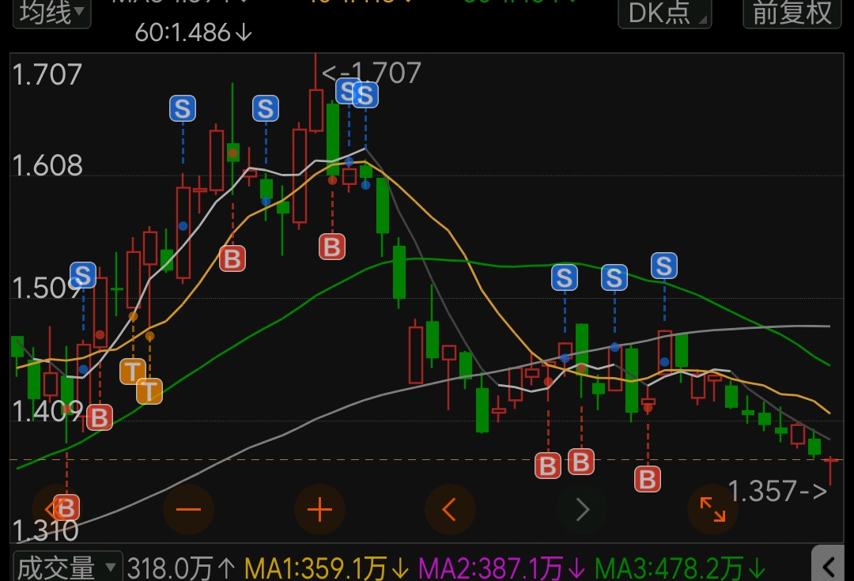Select the B marker near 1.409 label
The width and height of the screenshot is (854, 581).
pos(100,417)
